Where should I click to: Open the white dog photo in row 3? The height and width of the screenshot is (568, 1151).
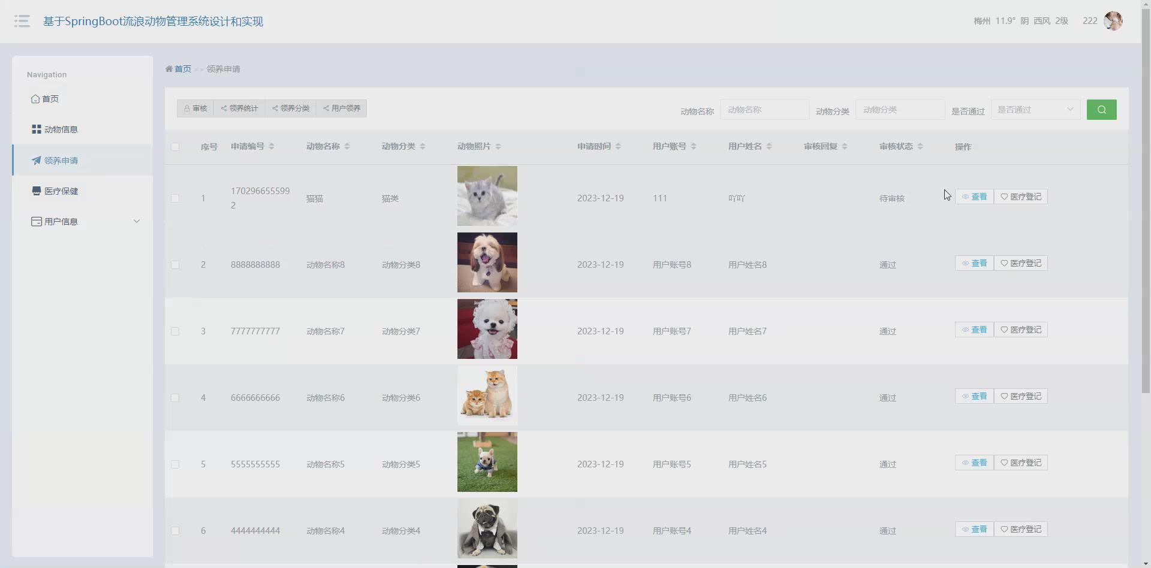[487, 329]
